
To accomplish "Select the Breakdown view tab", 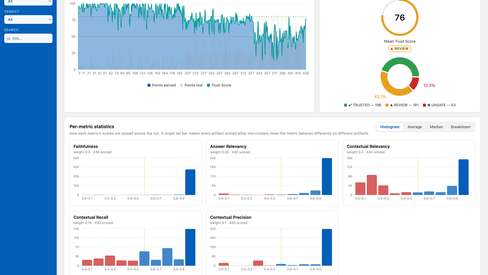I will [461, 127].
